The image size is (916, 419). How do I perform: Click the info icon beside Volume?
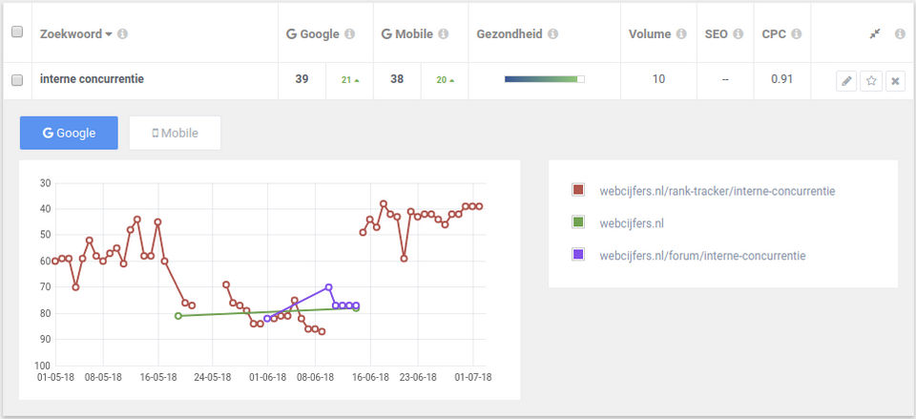681,34
